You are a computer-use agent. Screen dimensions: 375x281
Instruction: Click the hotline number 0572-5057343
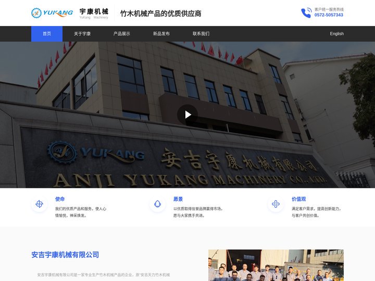329,15
